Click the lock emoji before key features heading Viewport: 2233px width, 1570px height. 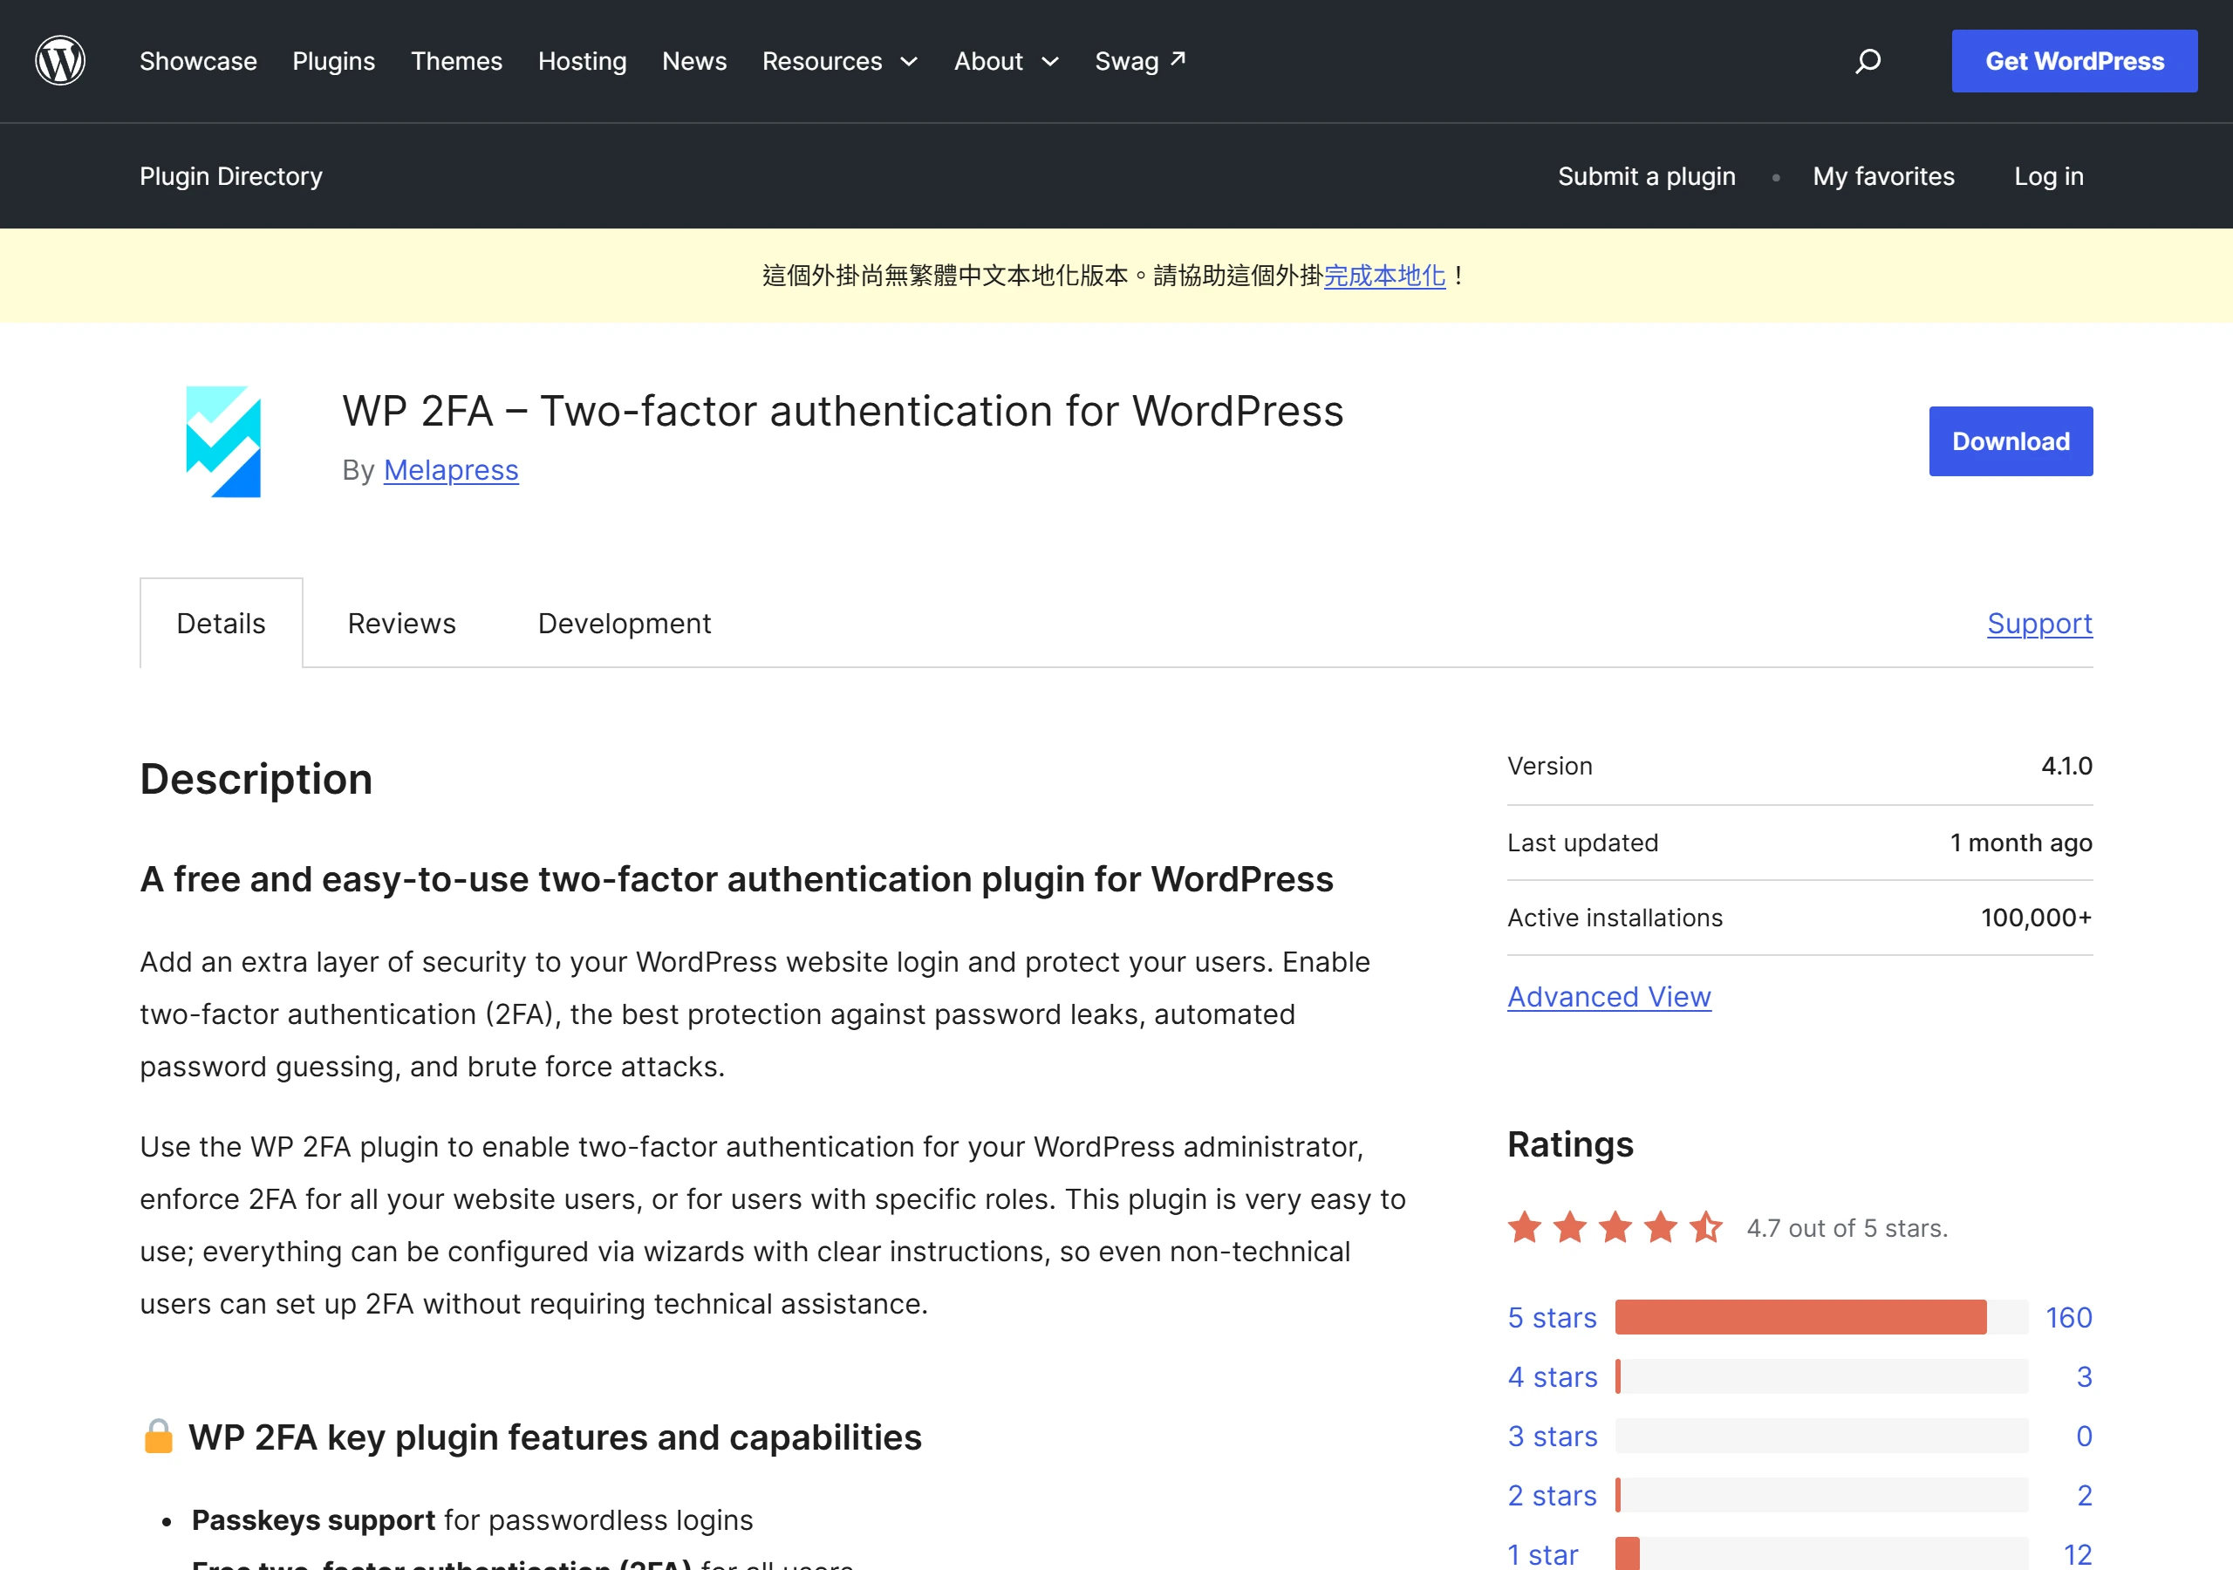click(159, 1436)
